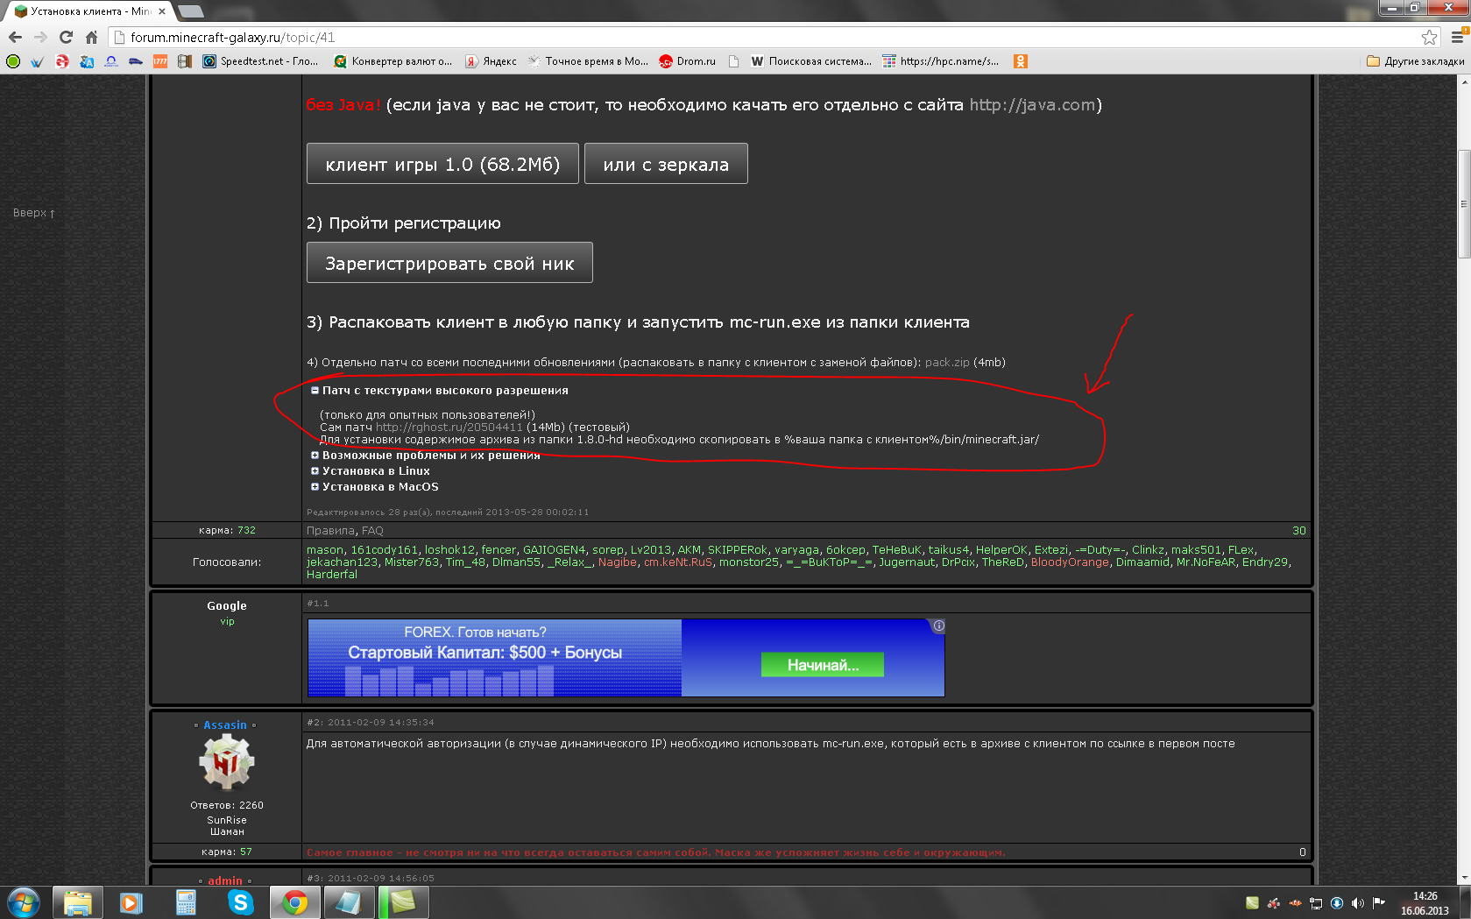Reload the forum page
This screenshot has height=919, width=1471.
(66, 37)
